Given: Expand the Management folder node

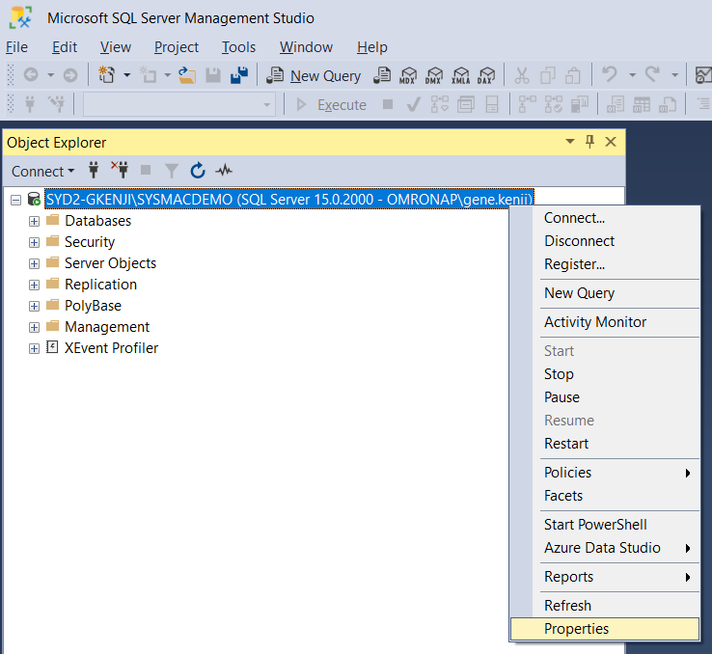Looking at the screenshot, I should [34, 327].
